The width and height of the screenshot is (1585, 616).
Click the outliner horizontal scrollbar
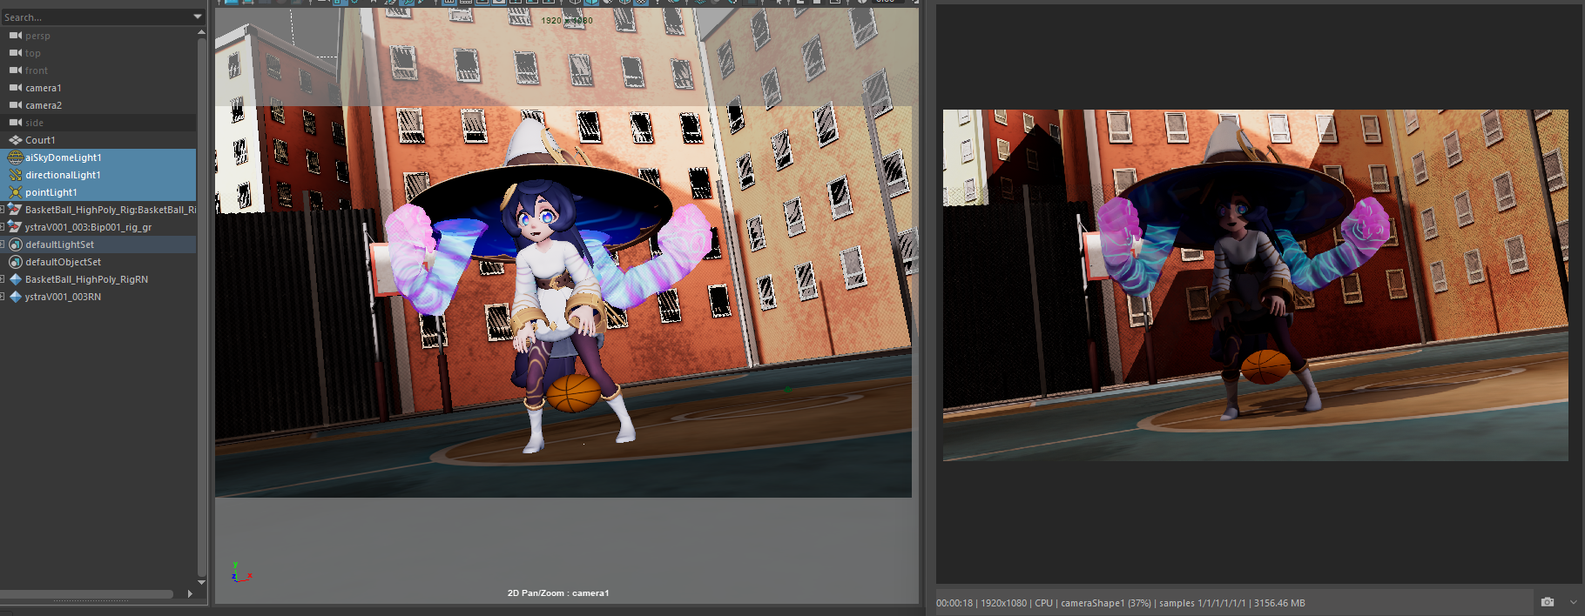click(x=87, y=594)
